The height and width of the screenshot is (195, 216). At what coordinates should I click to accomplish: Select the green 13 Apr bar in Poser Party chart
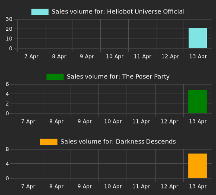click(197, 101)
